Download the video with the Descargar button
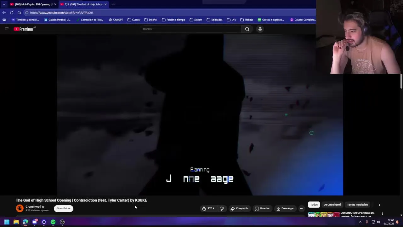The image size is (403, 227). pos(285,208)
